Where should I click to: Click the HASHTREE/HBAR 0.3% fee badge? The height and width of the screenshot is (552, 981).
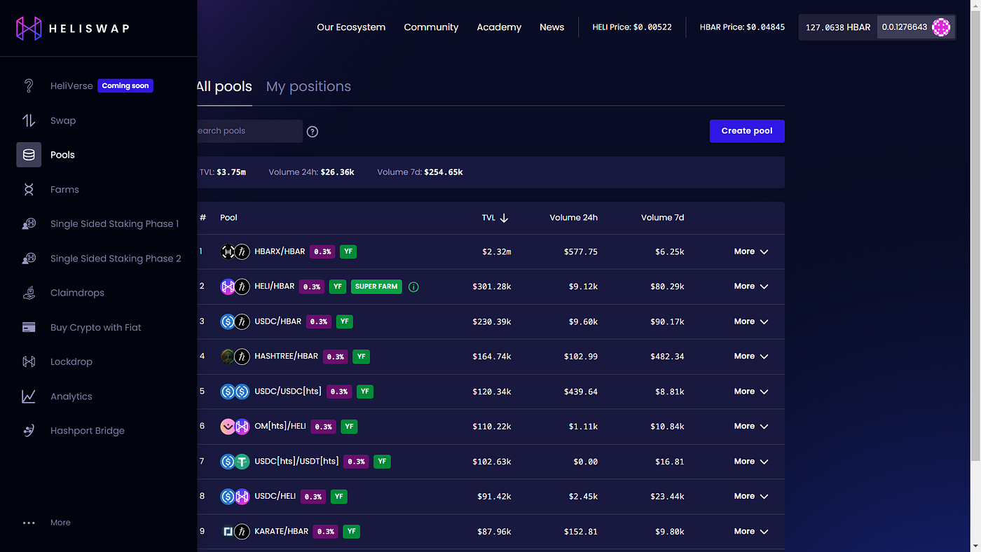click(336, 357)
